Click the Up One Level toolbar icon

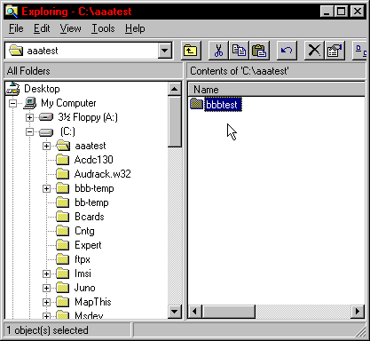(x=191, y=51)
